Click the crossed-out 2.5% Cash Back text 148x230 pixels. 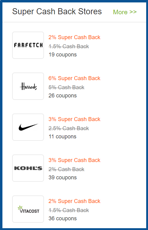click(x=69, y=128)
